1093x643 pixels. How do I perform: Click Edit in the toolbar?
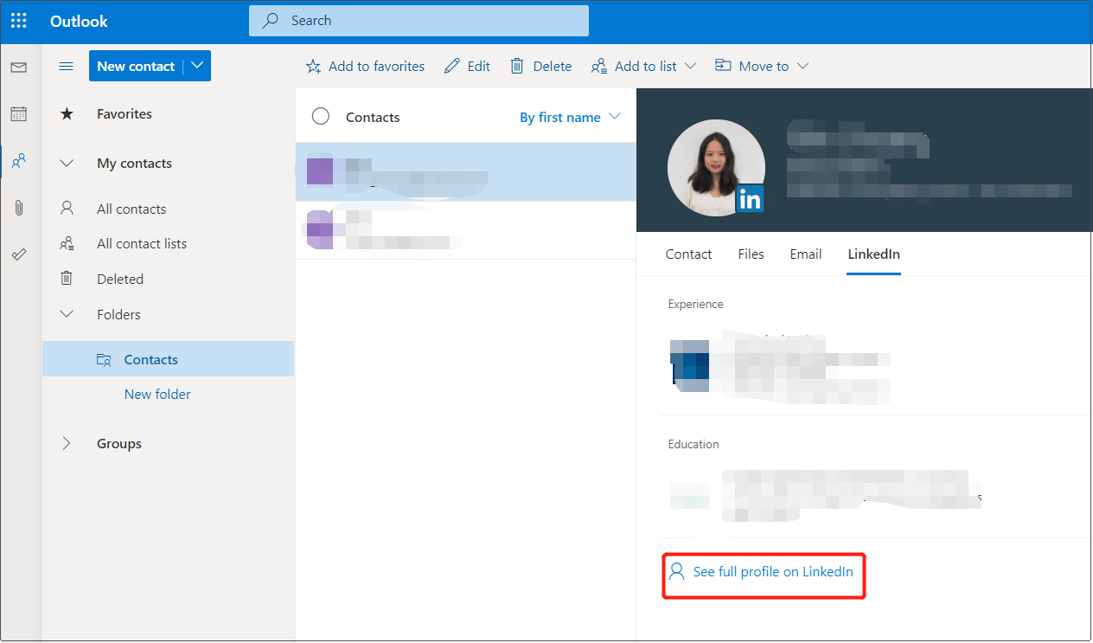[467, 66]
